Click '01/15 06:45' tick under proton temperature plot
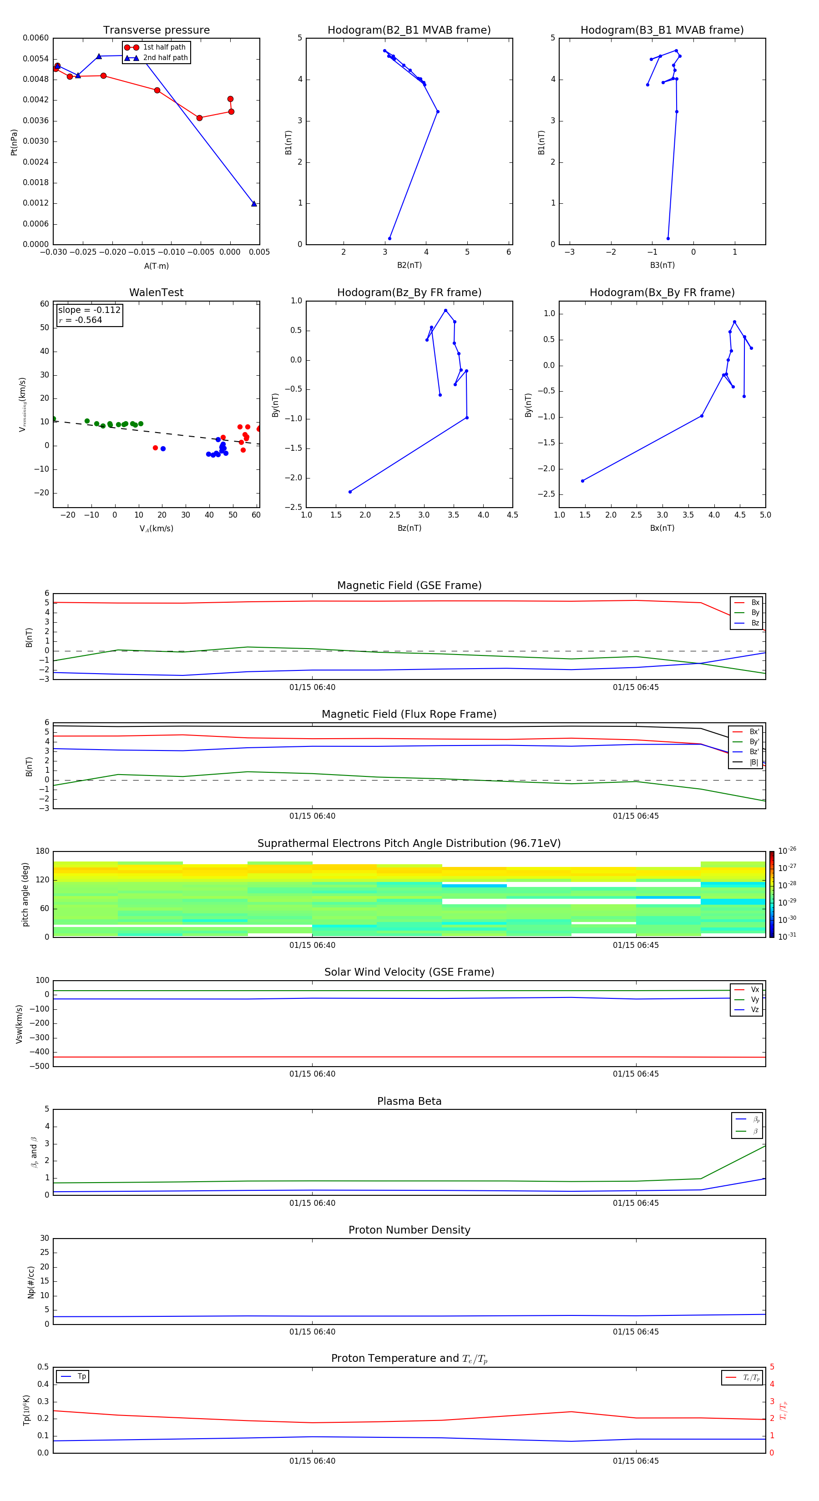The image size is (819, 1501). click(x=636, y=1461)
